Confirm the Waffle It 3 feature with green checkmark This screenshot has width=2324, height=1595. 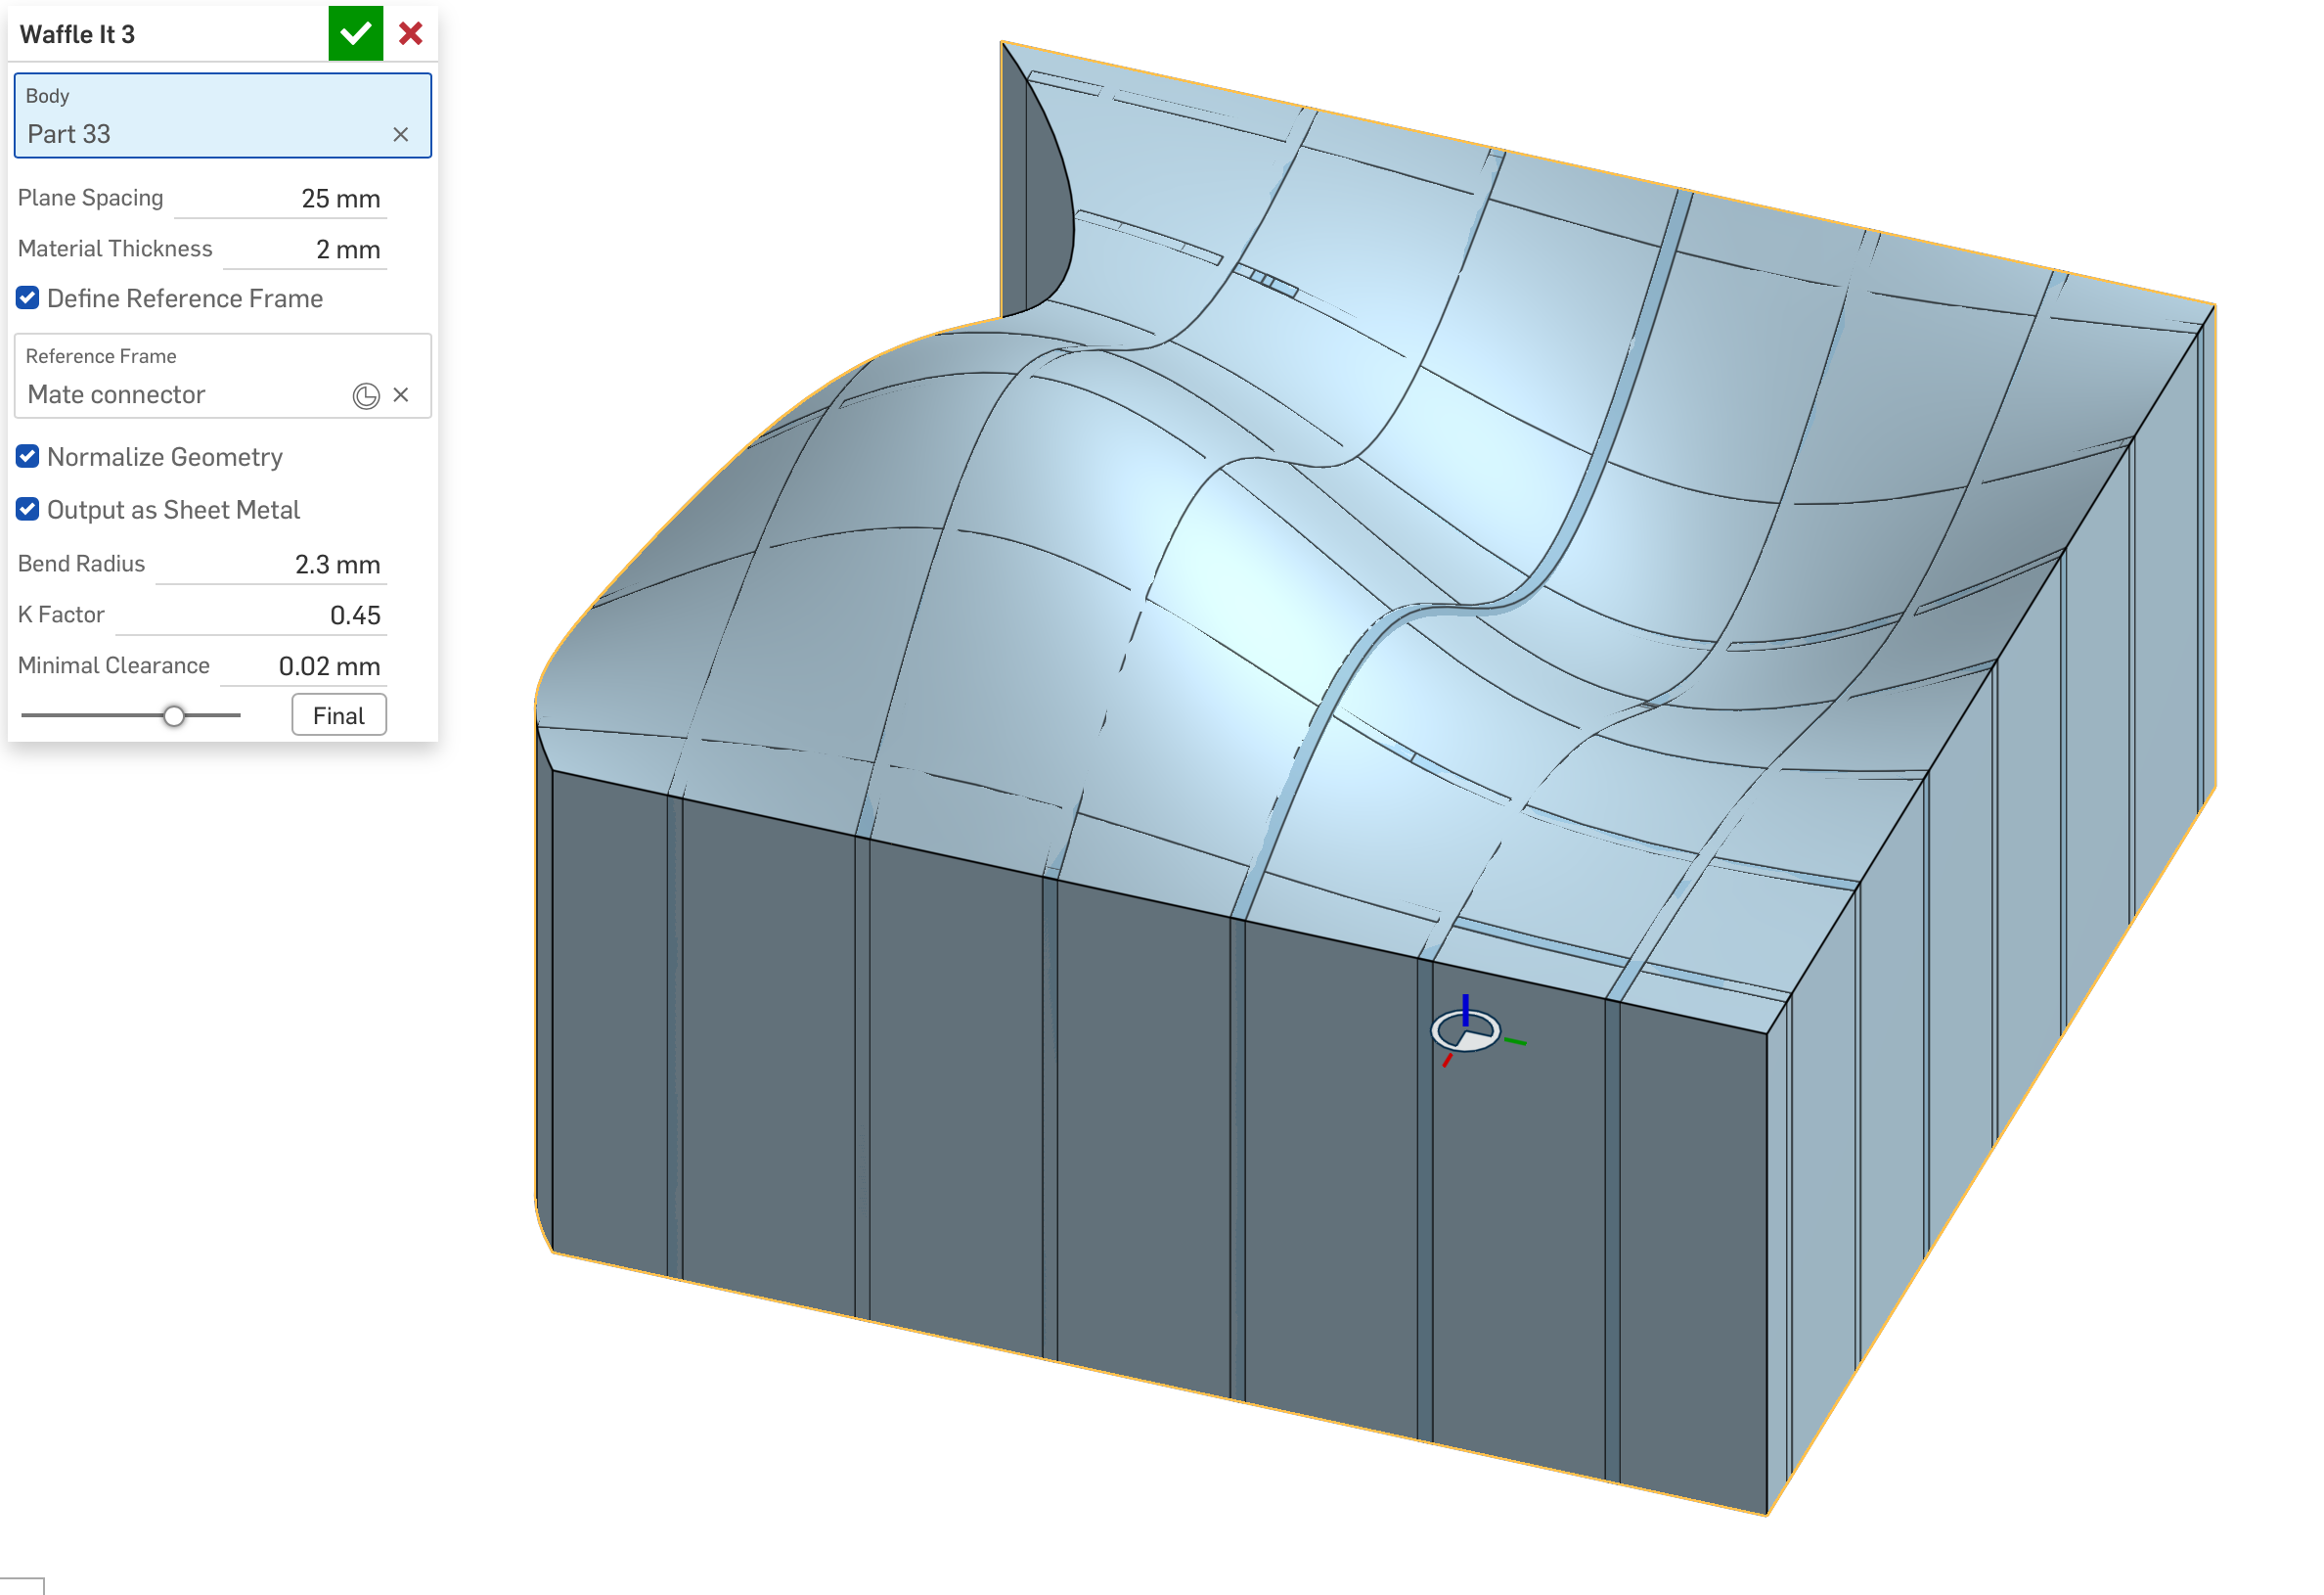355,34
